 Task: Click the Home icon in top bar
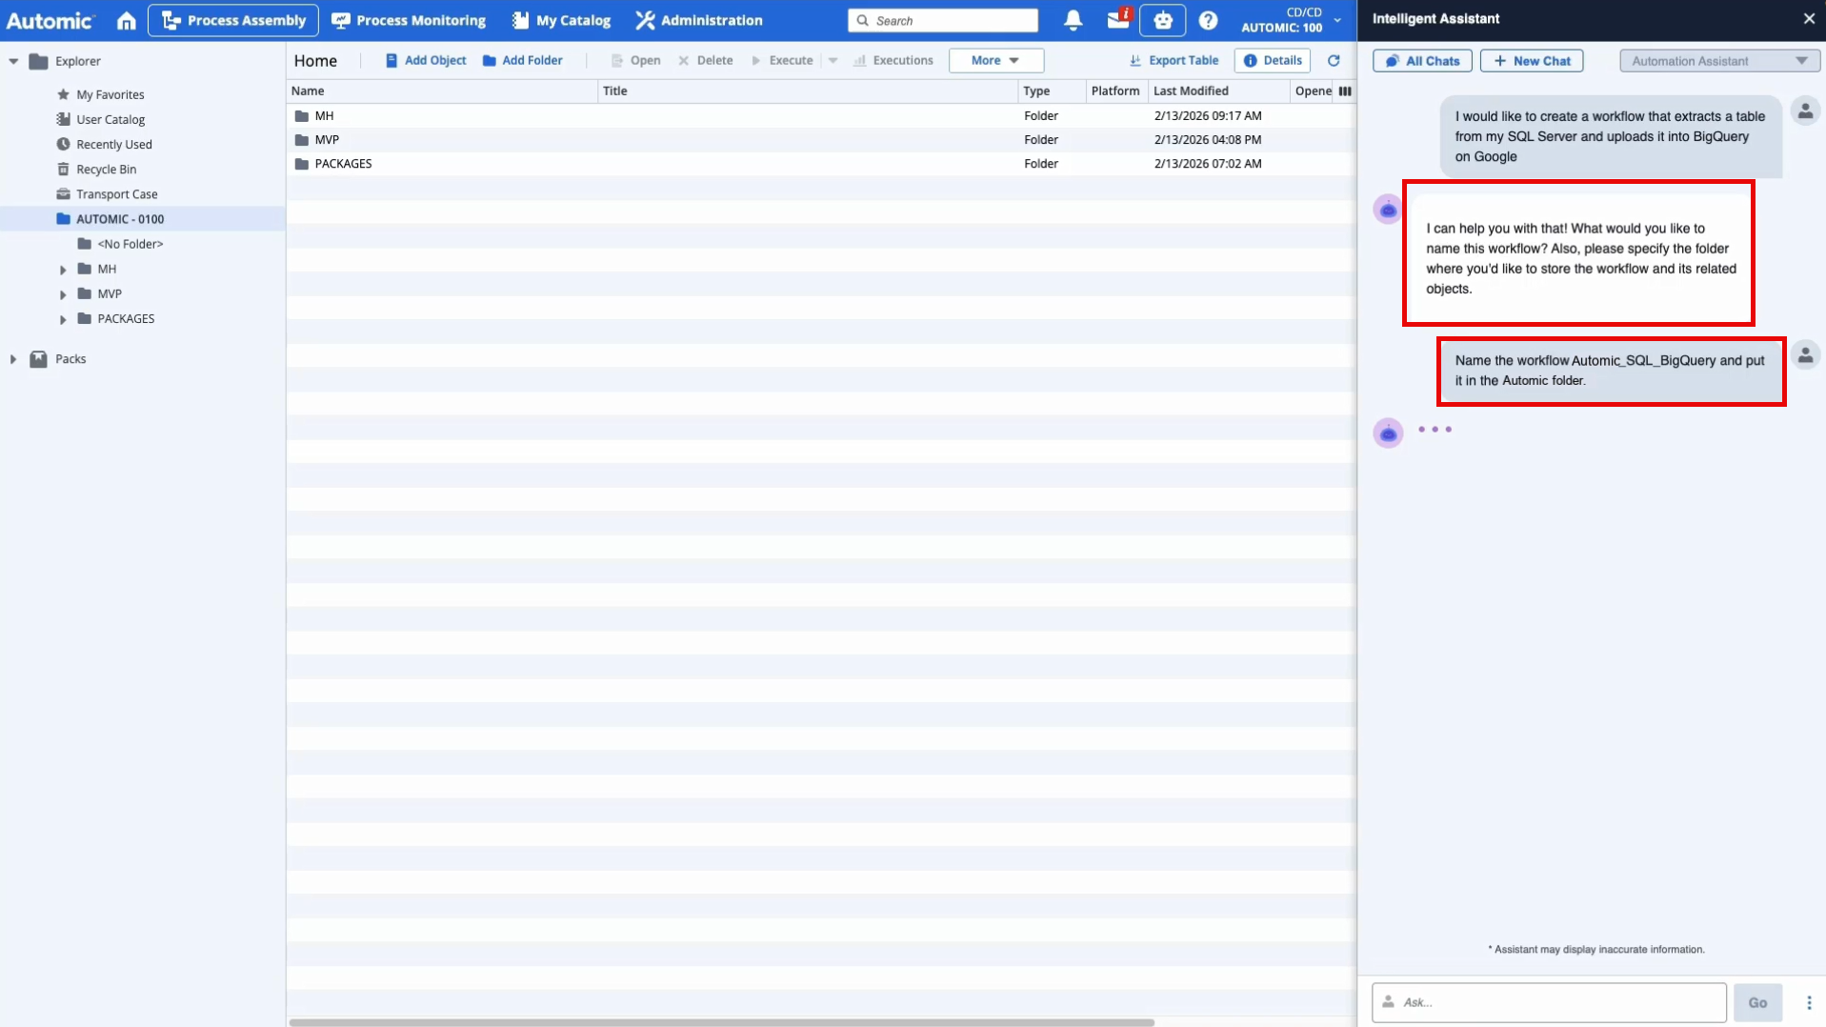(x=126, y=20)
